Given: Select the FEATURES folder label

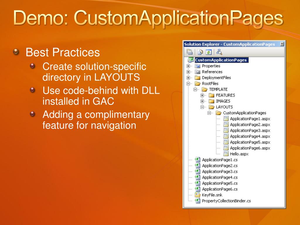Looking at the screenshot, I should point(225,95).
